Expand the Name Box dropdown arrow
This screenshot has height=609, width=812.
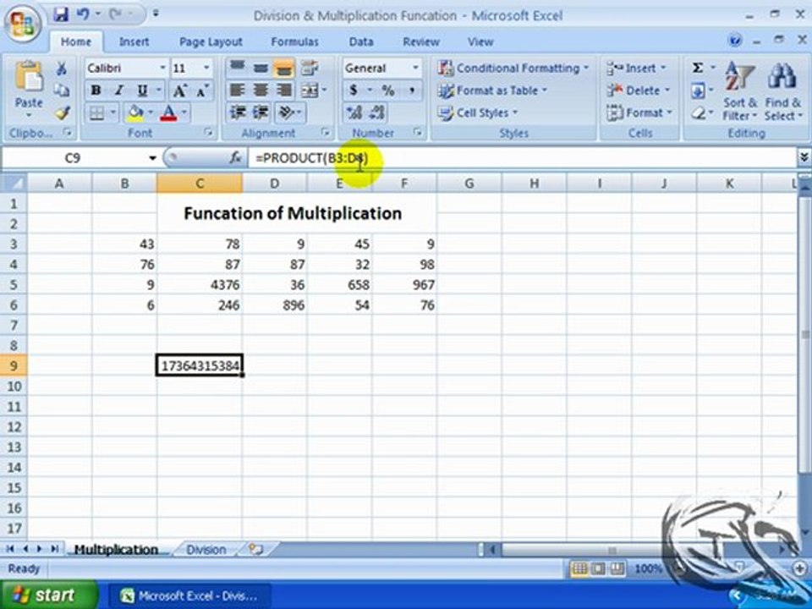point(152,157)
